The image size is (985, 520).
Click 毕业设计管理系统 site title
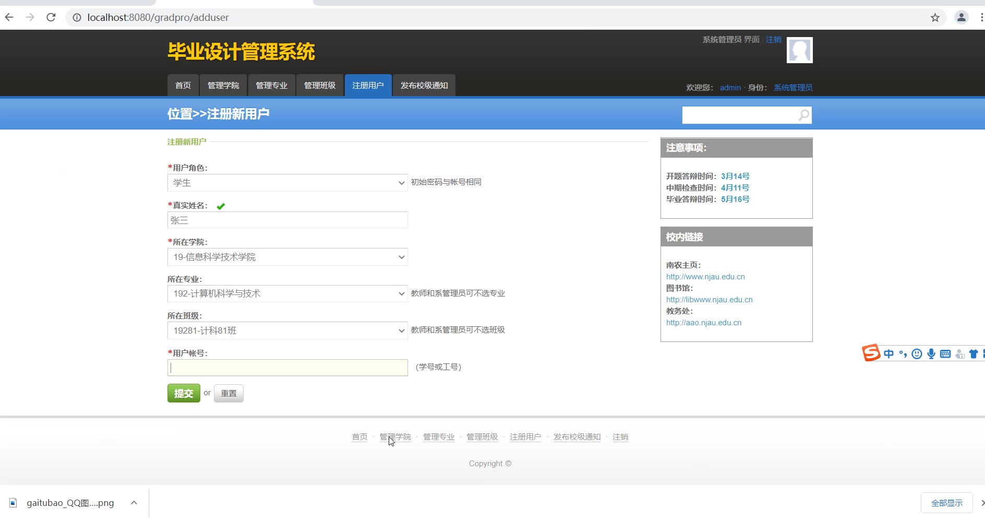pos(241,52)
